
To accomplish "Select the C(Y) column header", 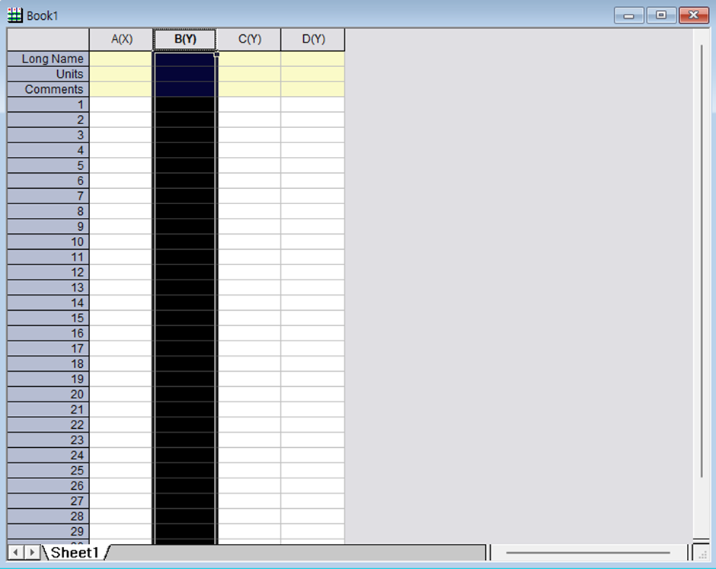I will 249,39.
